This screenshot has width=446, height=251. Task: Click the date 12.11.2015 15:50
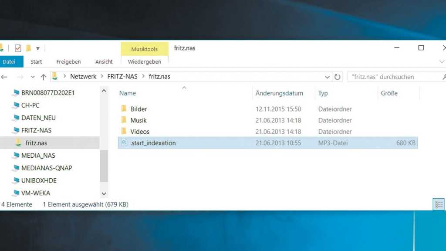(278, 109)
